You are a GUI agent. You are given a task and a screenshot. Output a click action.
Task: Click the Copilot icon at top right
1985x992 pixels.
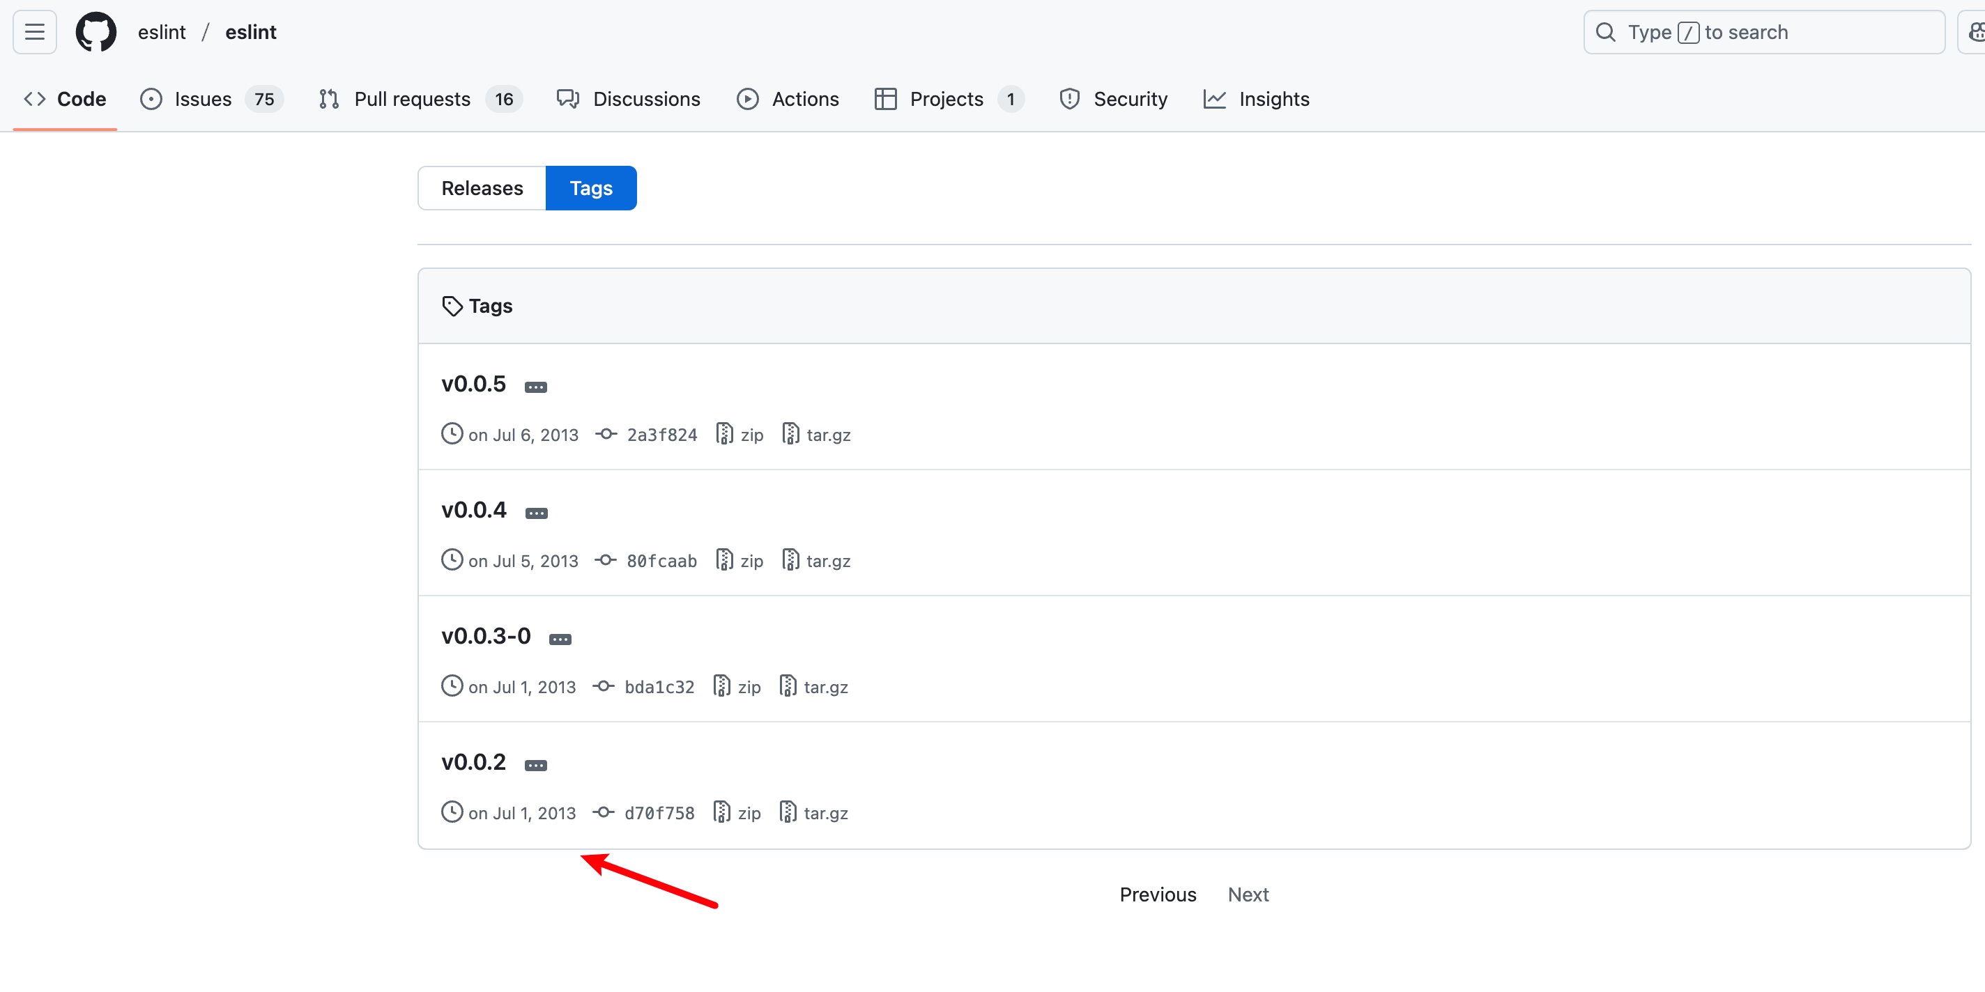click(1975, 32)
